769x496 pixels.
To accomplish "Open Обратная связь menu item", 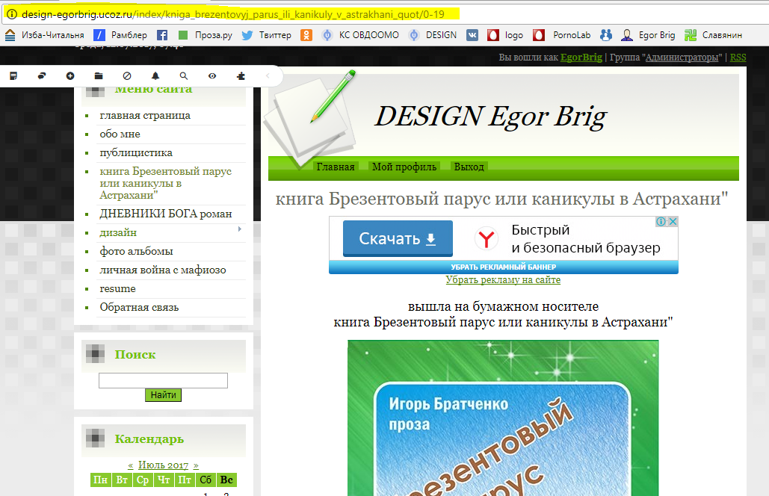I will [139, 307].
